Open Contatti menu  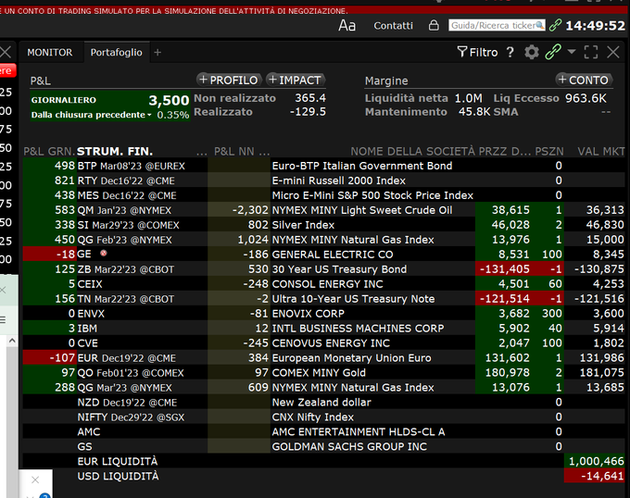[393, 26]
